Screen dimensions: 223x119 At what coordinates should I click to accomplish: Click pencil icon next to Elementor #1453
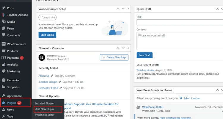(x=61, y=88)
